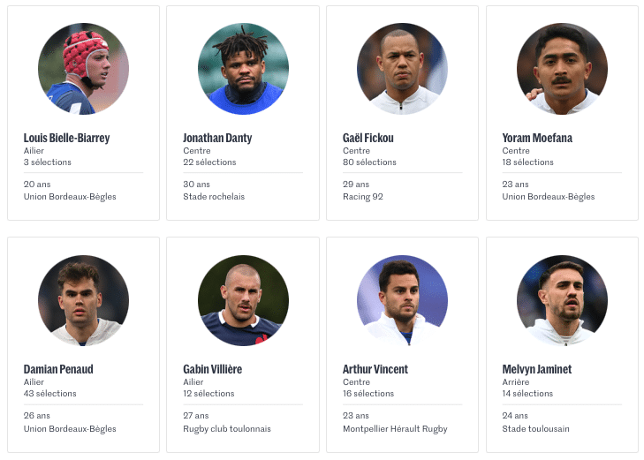The image size is (644, 460).
Task: Select the Rugby club toulonnais label
Action: click(227, 429)
